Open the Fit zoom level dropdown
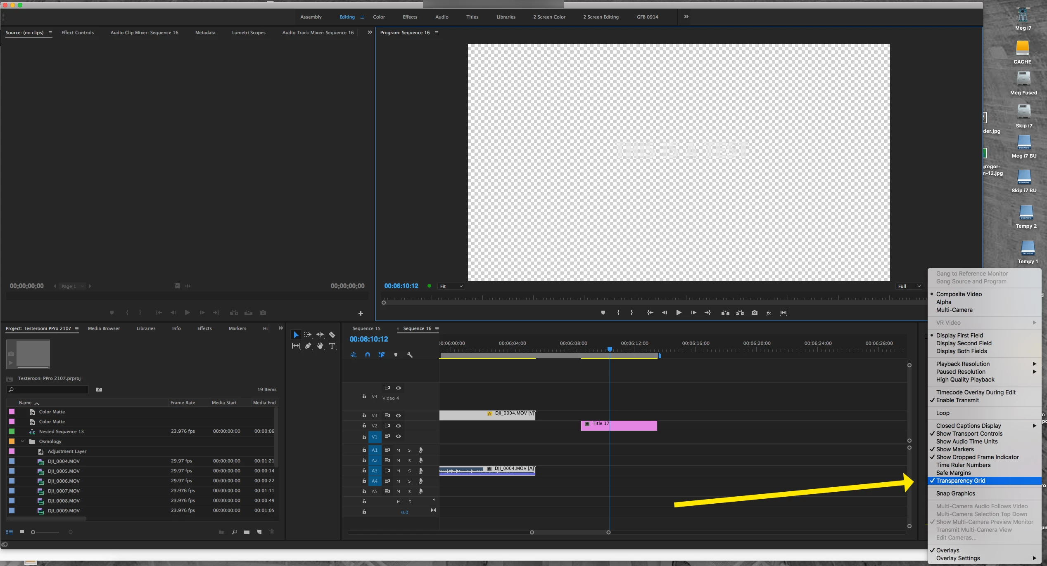1047x566 pixels. point(451,286)
